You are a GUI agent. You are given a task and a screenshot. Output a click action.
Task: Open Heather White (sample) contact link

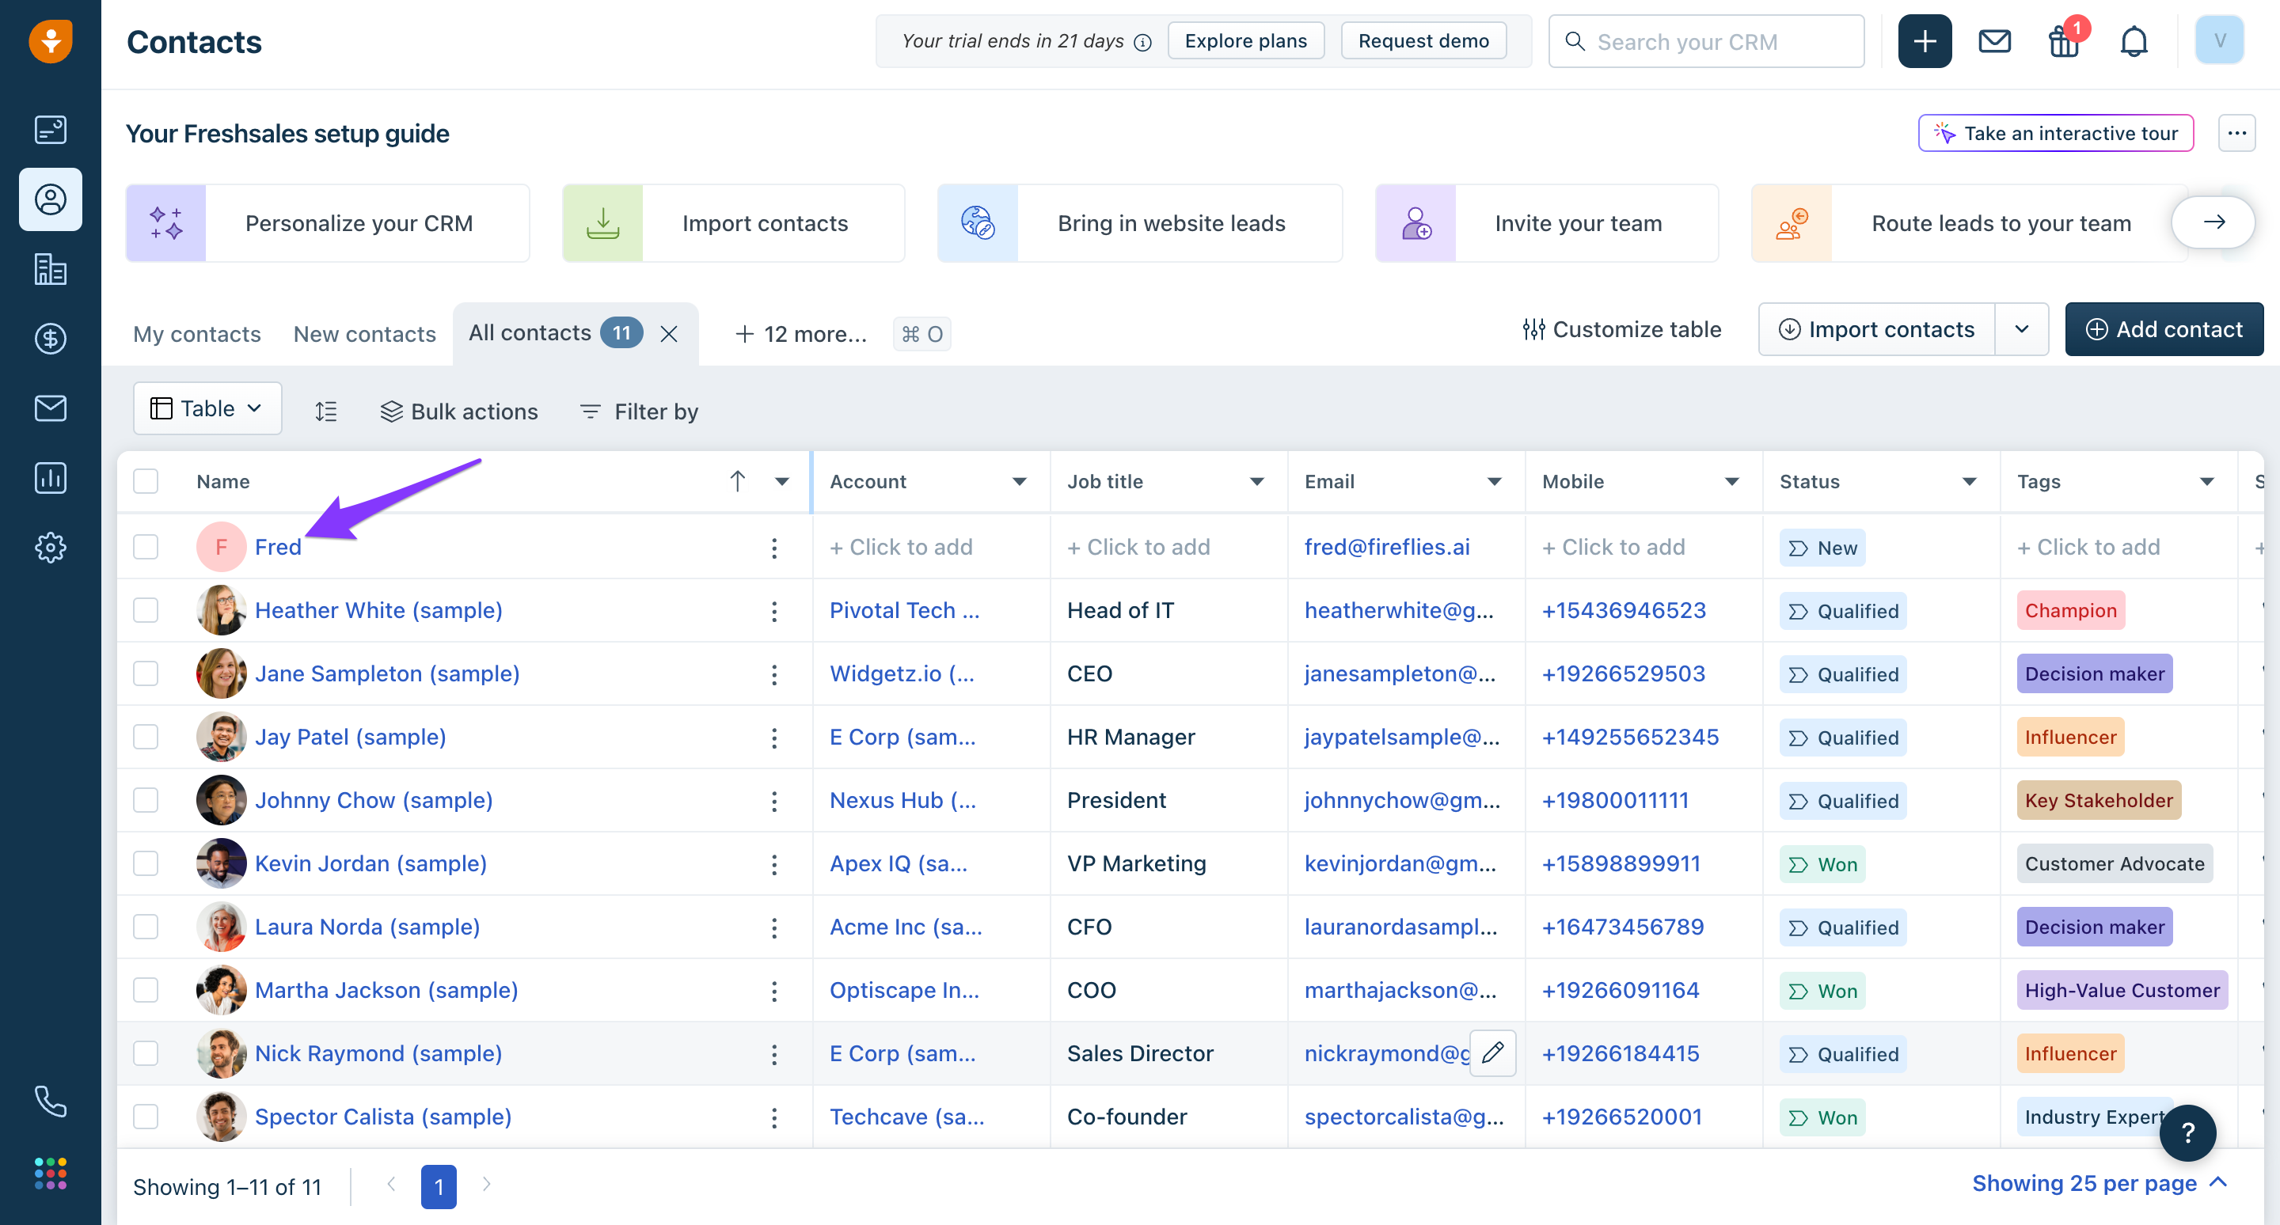(x=378, y=610)
